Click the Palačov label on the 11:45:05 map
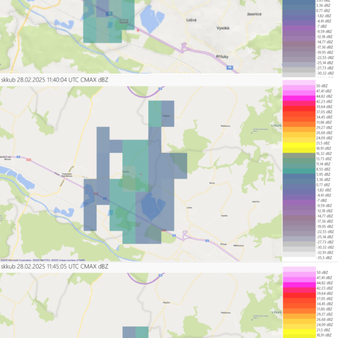This screenshot has width=338, height=338. pos(166,303)
